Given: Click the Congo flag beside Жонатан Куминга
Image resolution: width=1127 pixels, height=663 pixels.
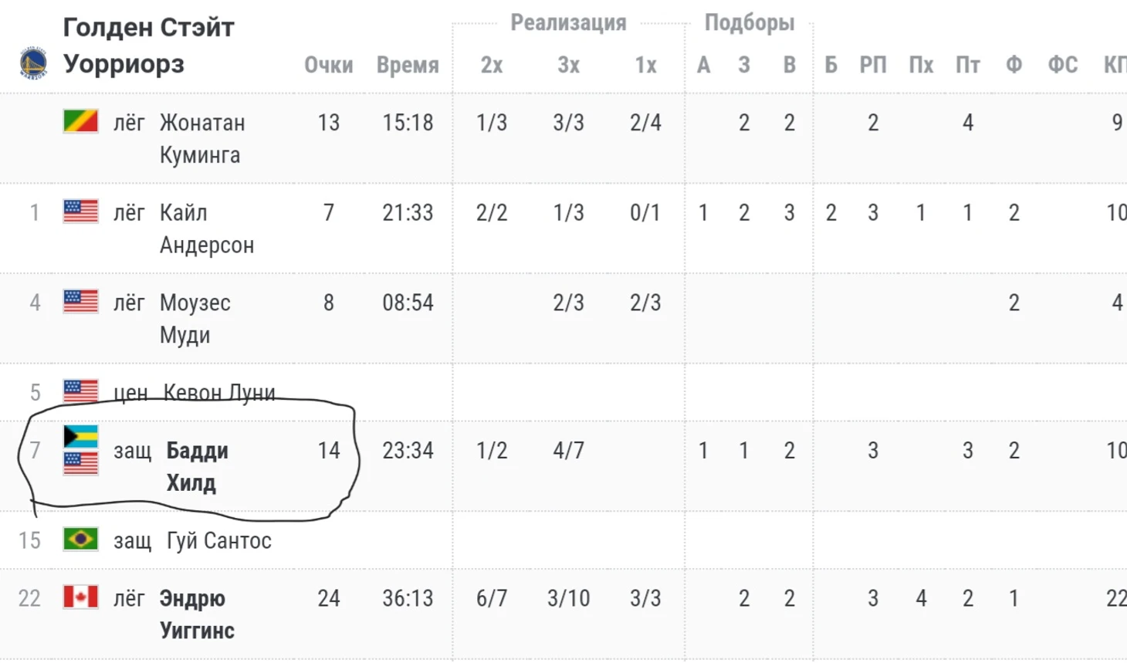Looking at the screenshot, I should 80,121.
